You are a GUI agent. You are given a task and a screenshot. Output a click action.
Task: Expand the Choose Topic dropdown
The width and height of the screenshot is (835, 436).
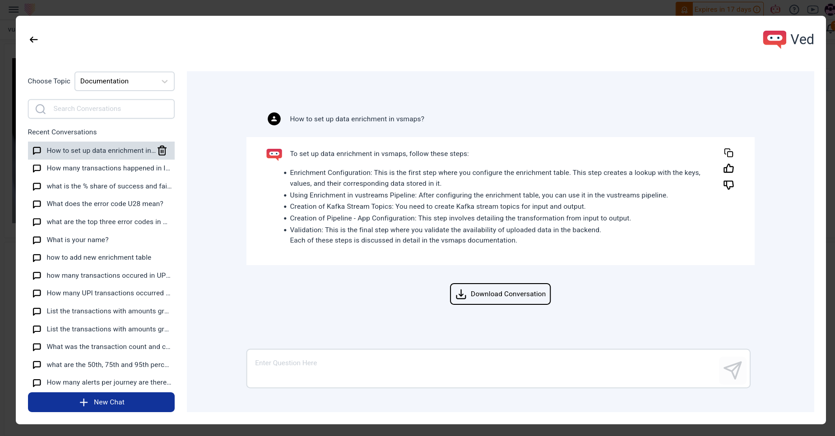tap(124, 81)
